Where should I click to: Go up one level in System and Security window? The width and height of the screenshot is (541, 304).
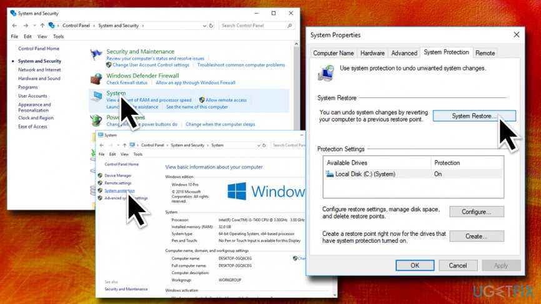point(42,26)
